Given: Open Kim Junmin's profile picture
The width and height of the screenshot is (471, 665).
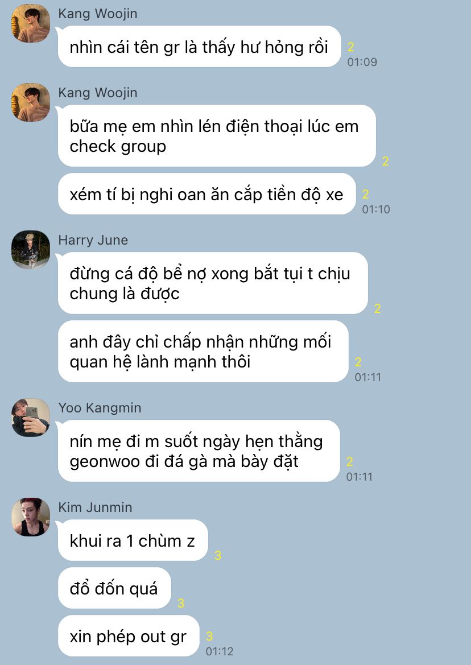Looking at the screenshot, I should pos(31,517).
